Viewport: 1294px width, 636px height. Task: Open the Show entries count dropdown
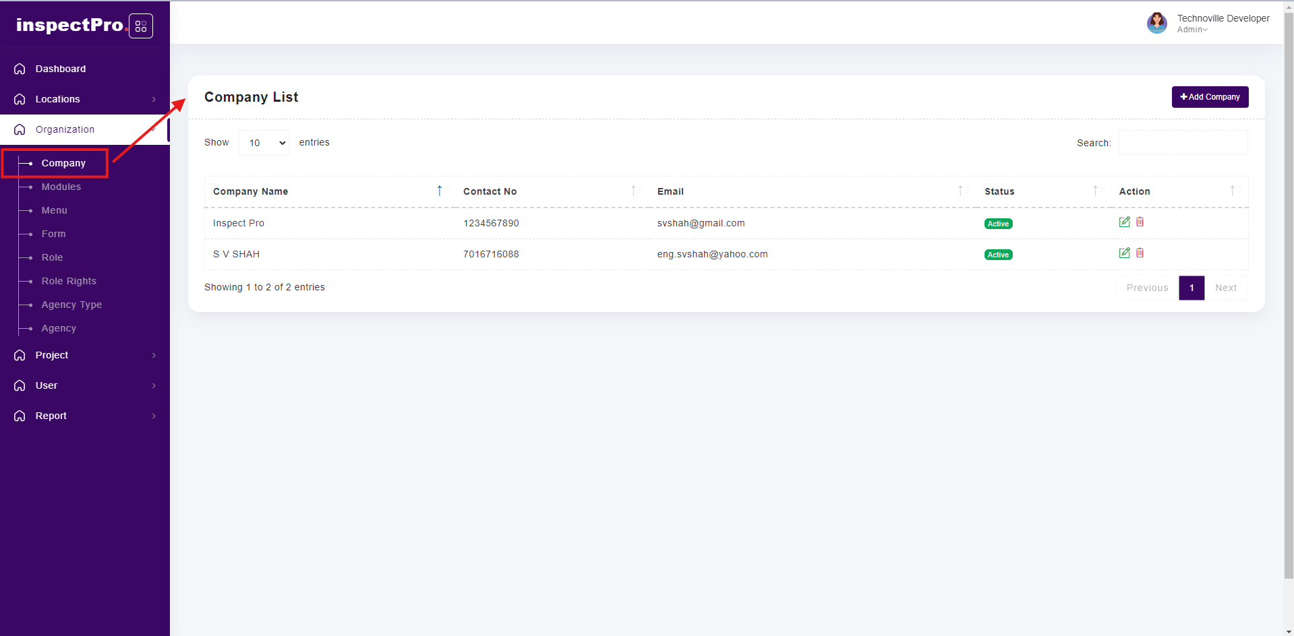coord(264,143)
